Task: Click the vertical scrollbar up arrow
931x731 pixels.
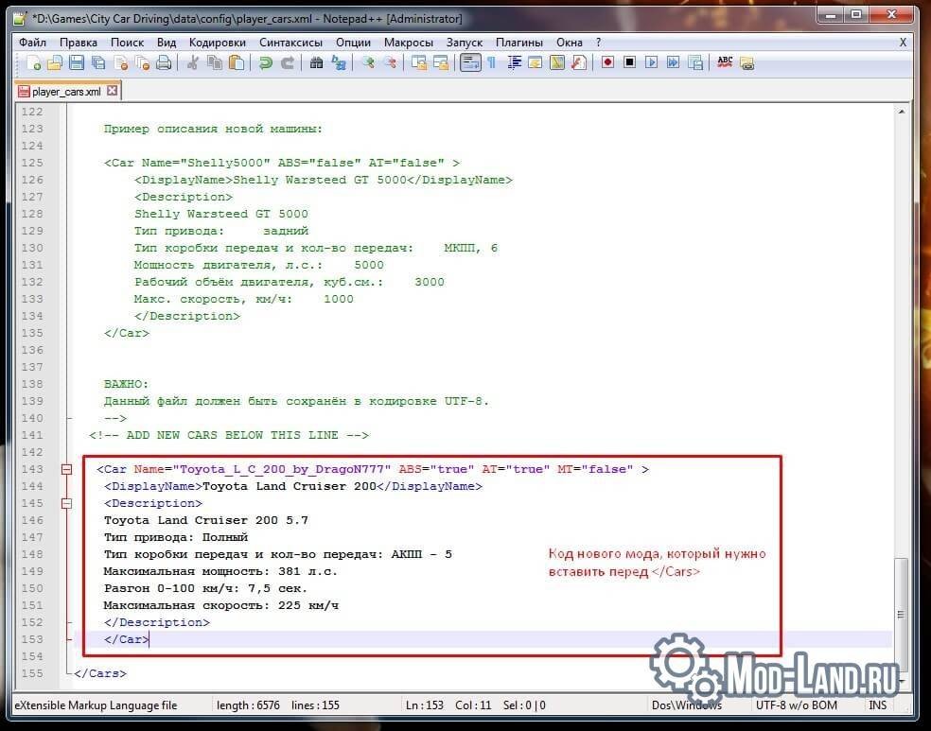Action: click(902, 112)
